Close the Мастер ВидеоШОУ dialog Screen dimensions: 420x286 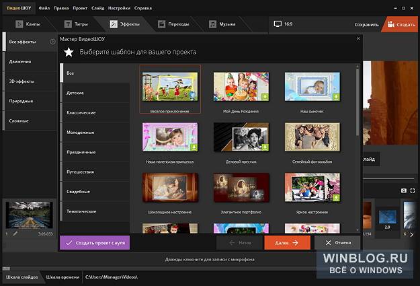pyautogui.click(x=358, y=38)
